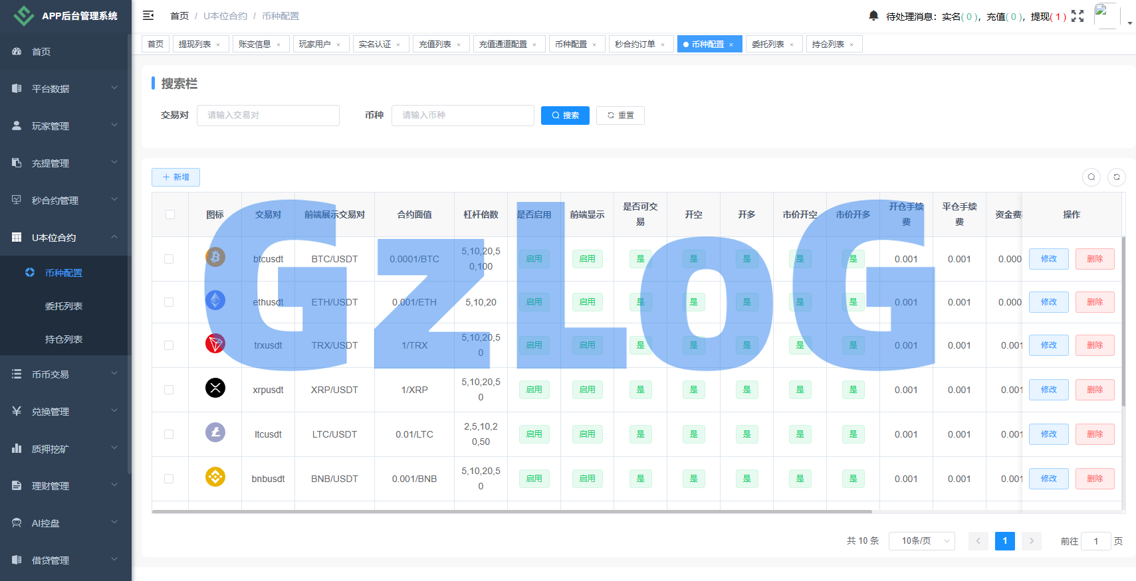Focus the 交易对 search input
1136x581 pixels.
pyautogui.click(x=268, y=115)
